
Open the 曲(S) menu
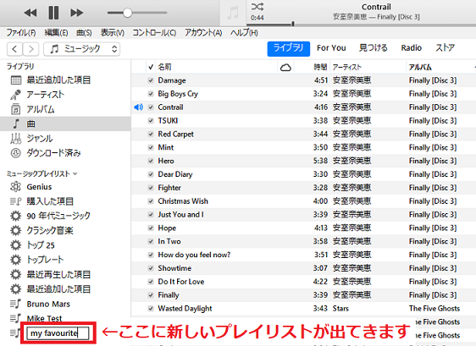tap(84, 32)
